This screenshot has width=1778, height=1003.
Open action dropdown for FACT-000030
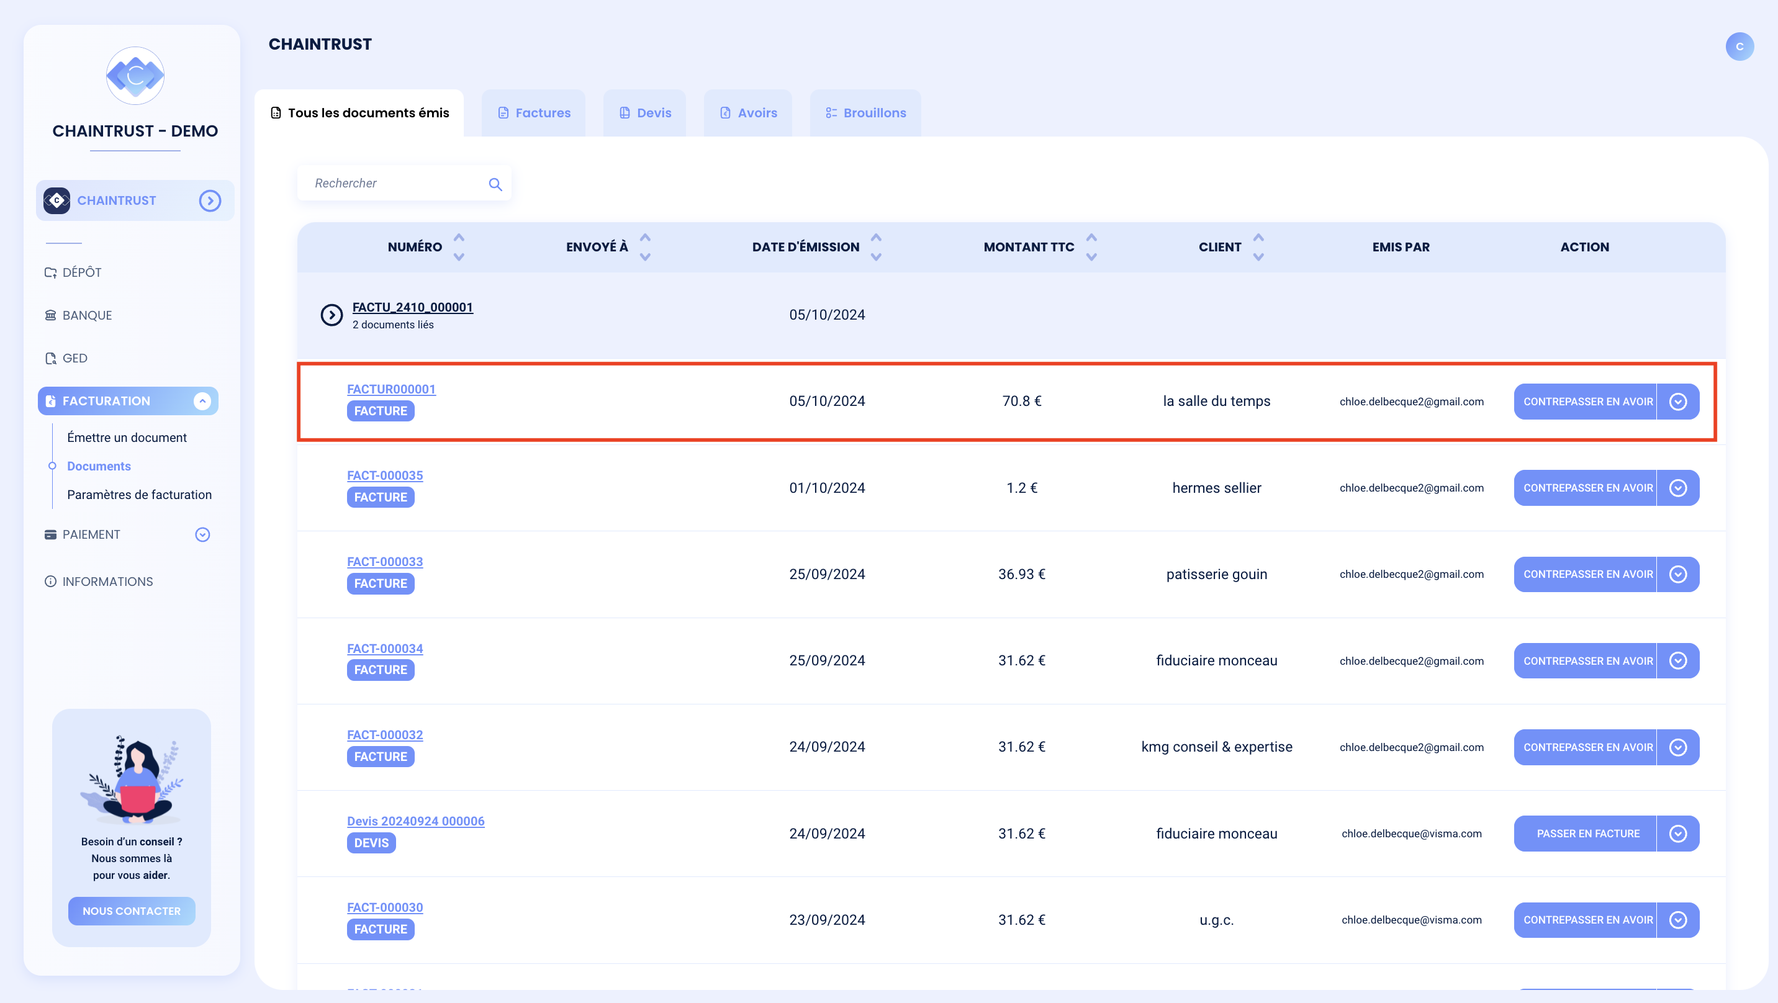(x=1678, y=920)
